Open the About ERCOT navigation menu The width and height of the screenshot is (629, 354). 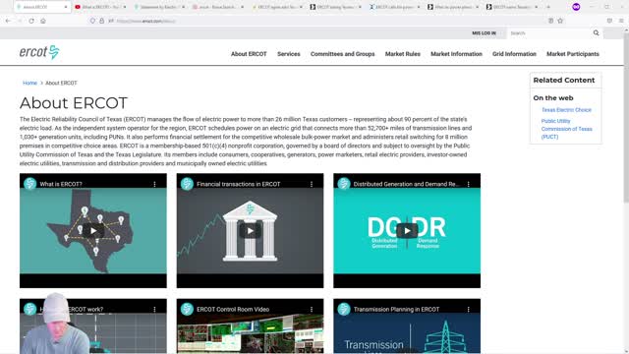pos(249,54)
